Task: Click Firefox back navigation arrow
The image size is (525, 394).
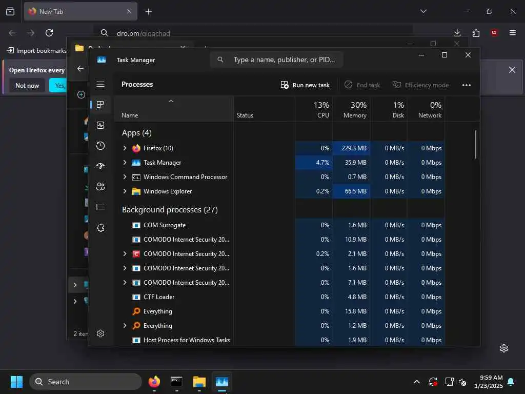Action: (x=12, y=33)
